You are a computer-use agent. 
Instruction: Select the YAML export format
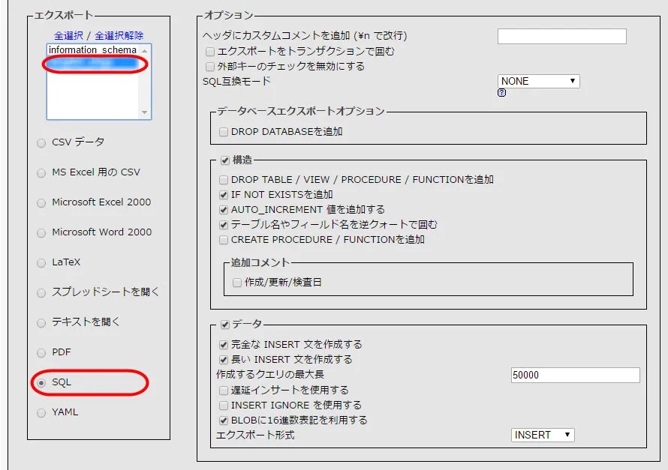[41, 412]
